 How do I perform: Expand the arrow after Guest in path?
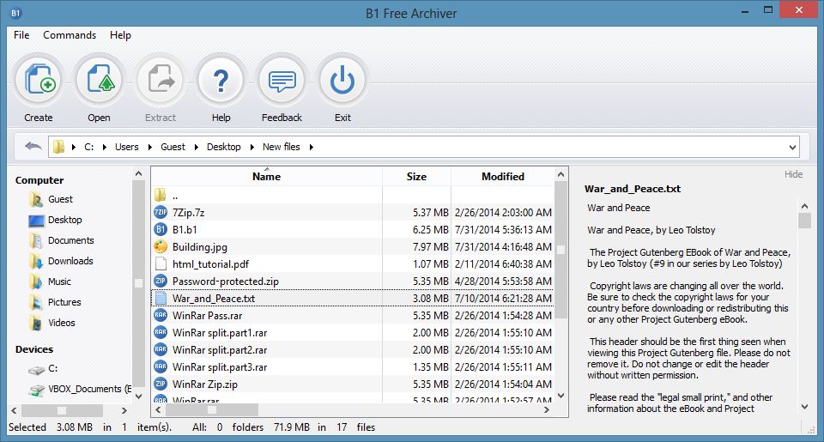[x=196, y=147]
